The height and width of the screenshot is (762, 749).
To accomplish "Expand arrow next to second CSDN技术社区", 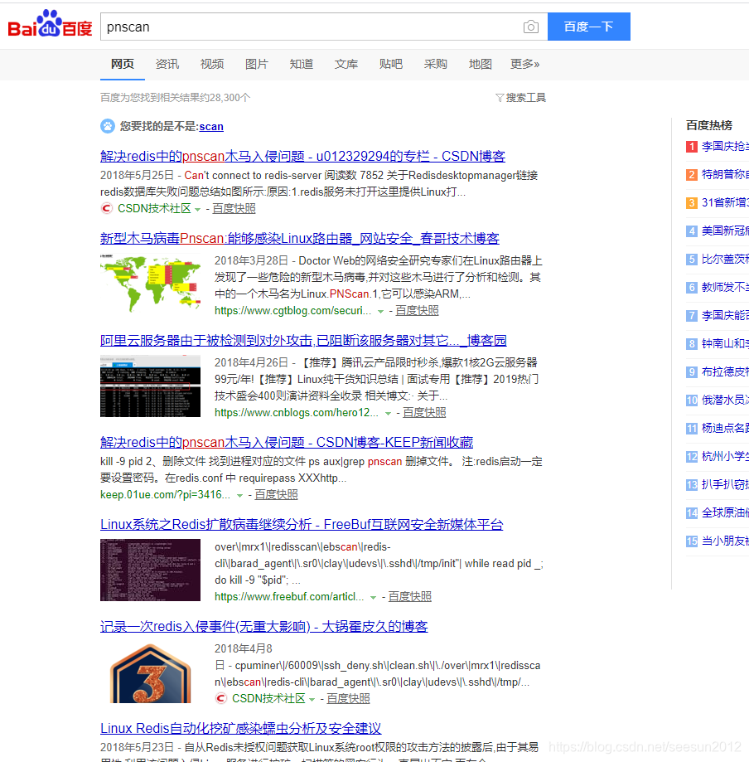I will coord(312,699).
